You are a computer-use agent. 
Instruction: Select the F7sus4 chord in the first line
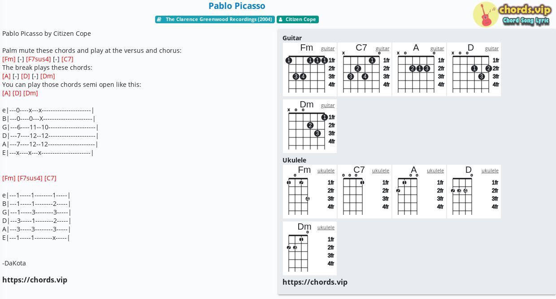click(39, 59)
